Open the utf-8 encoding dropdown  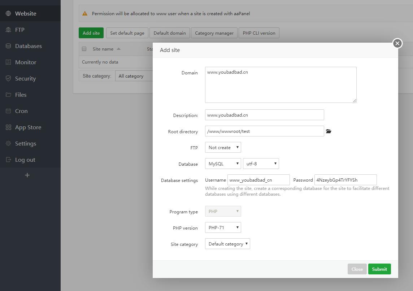(261, 164)
